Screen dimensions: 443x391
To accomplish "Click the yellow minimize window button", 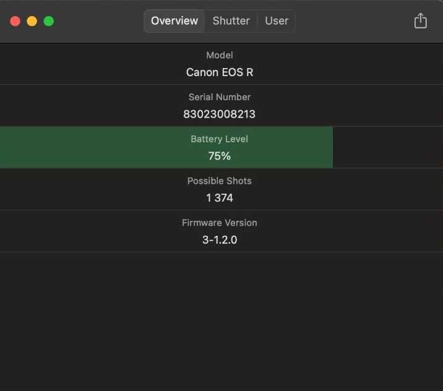I will coord(32,21).
